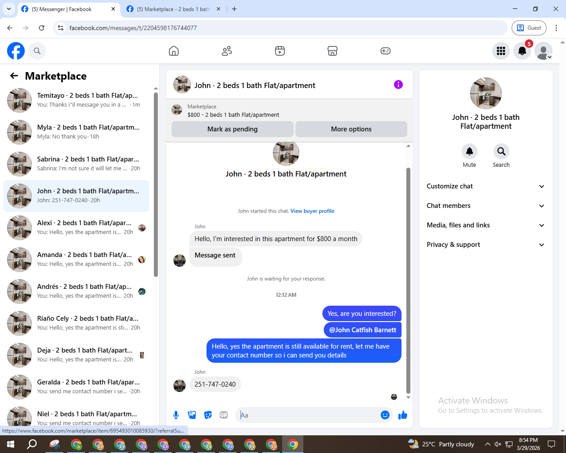Open a new browser tab with plus icon

234,9
